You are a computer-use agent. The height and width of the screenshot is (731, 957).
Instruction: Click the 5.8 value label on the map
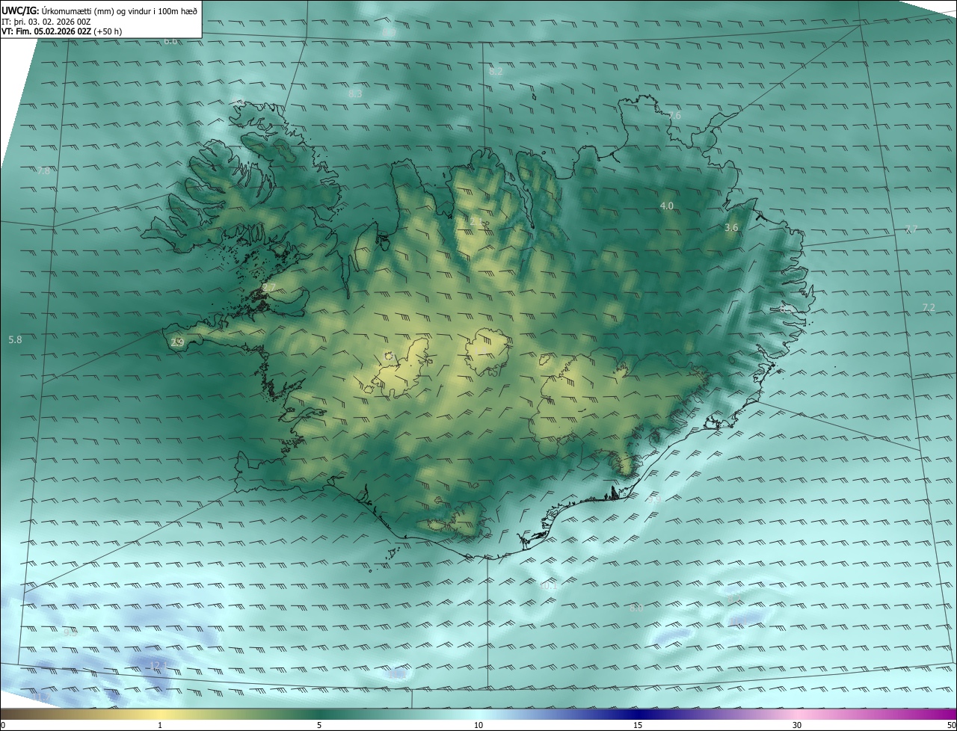15,340
